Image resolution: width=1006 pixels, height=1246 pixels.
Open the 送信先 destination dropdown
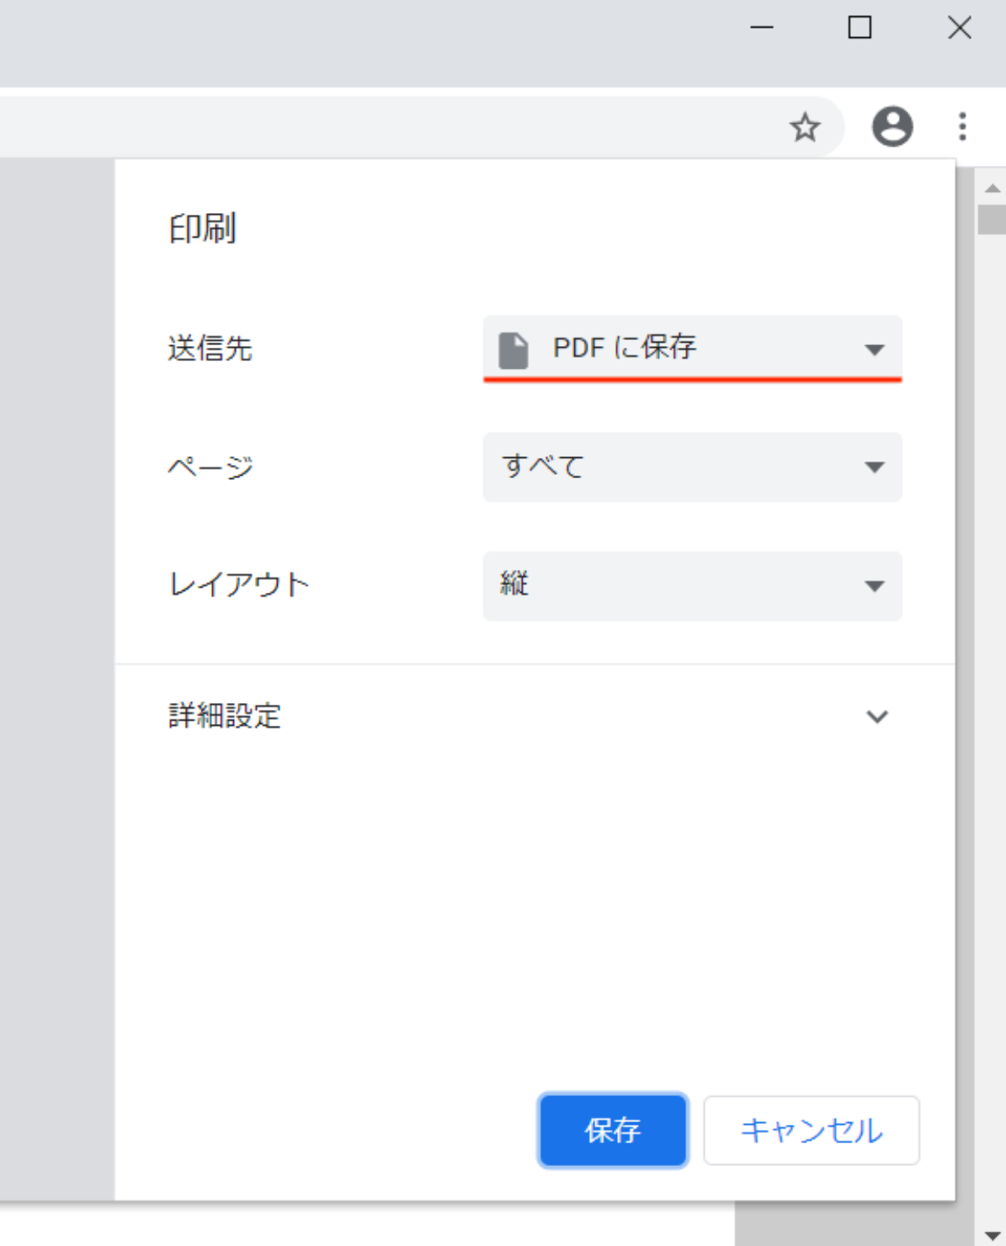(x=692, y=349)
